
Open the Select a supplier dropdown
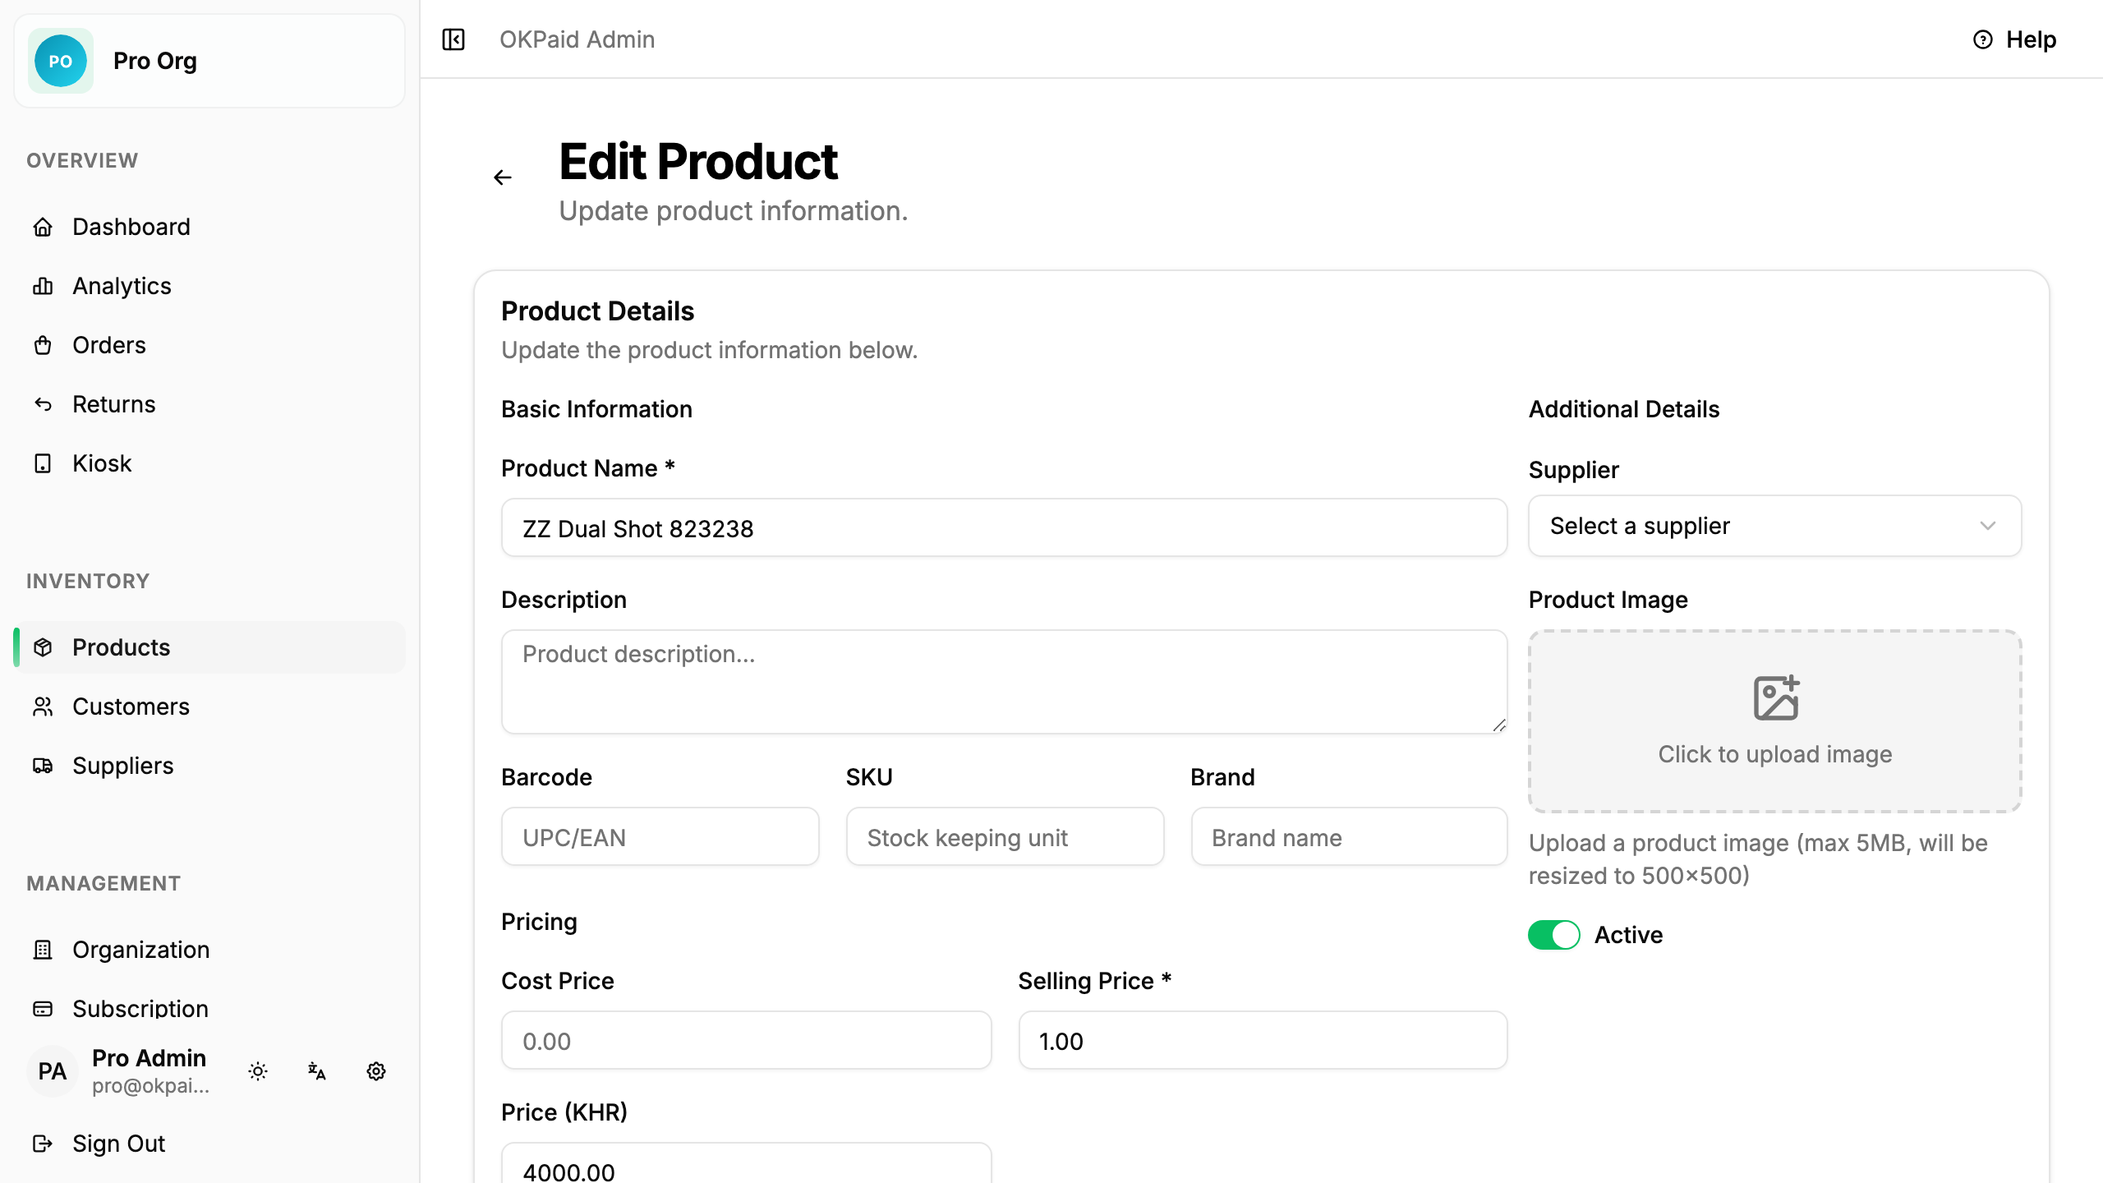1774,526
